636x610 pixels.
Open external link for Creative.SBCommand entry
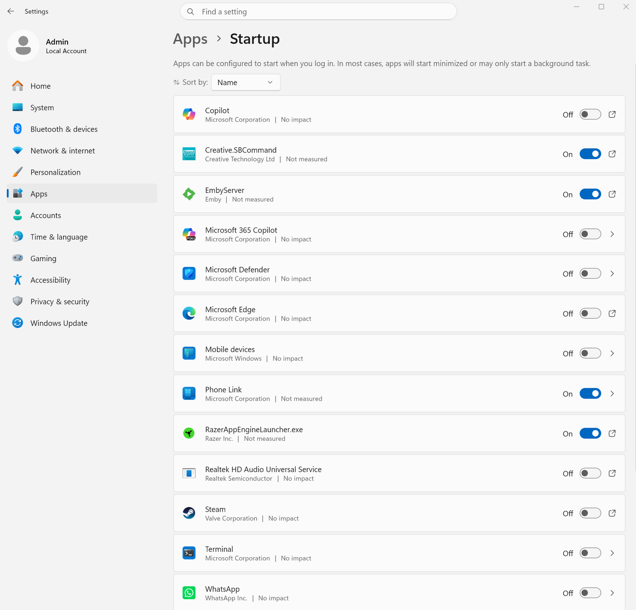(612, 154)
